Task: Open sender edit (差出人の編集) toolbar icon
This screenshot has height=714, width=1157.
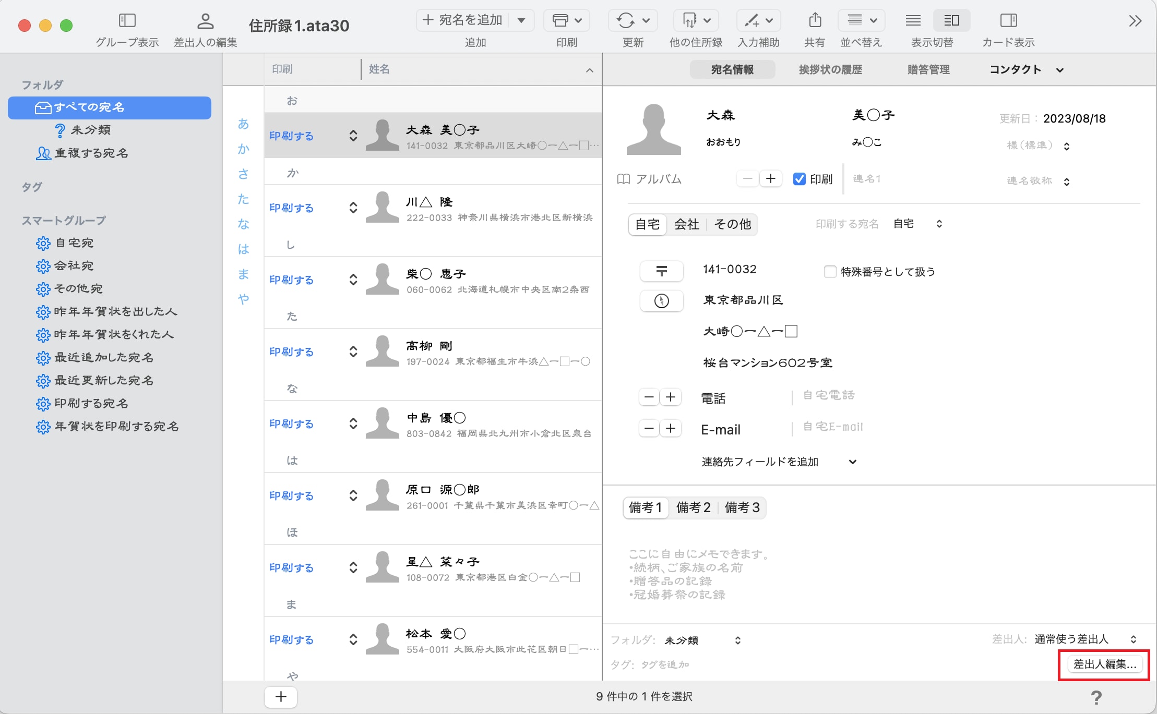Action: coord(205,21)
